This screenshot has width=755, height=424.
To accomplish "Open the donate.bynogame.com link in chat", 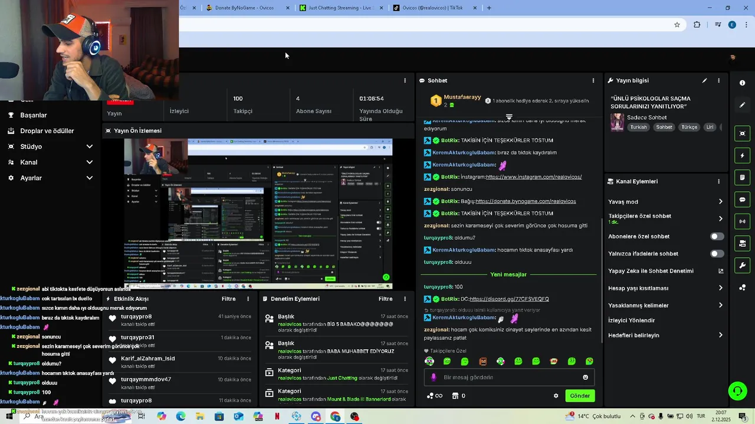I will coord(526,201).
